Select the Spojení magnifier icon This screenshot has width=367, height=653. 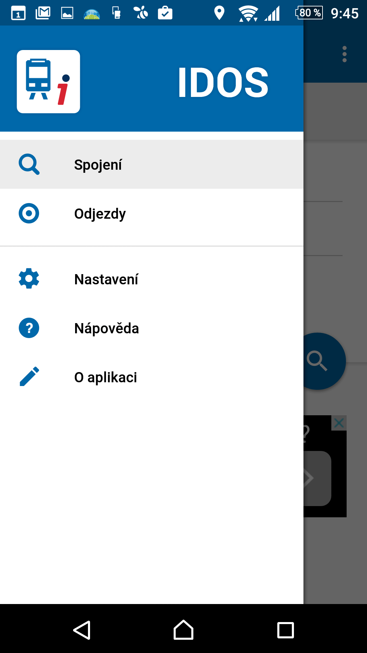pyautogui.click(x=29, y=164)
